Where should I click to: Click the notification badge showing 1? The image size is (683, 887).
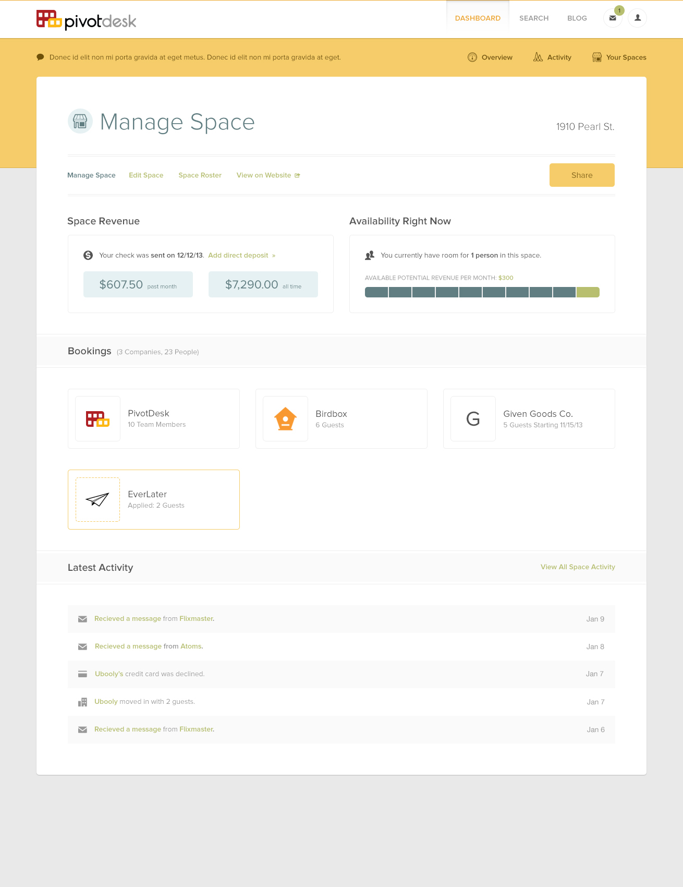click(619, 10)
